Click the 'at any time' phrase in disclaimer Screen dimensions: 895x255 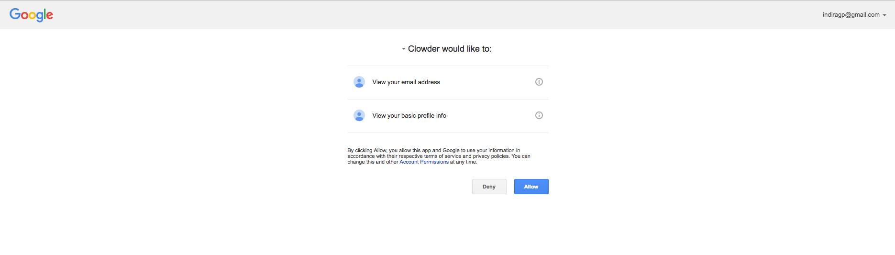[x=463, y=162]
